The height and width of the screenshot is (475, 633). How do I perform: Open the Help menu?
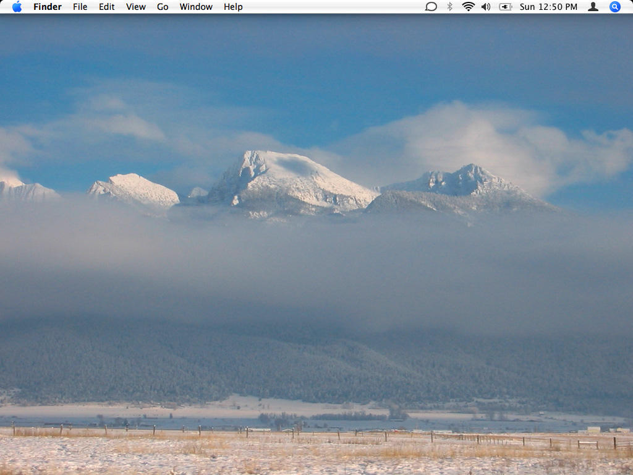pyautogui.click(x=233, y=7)
